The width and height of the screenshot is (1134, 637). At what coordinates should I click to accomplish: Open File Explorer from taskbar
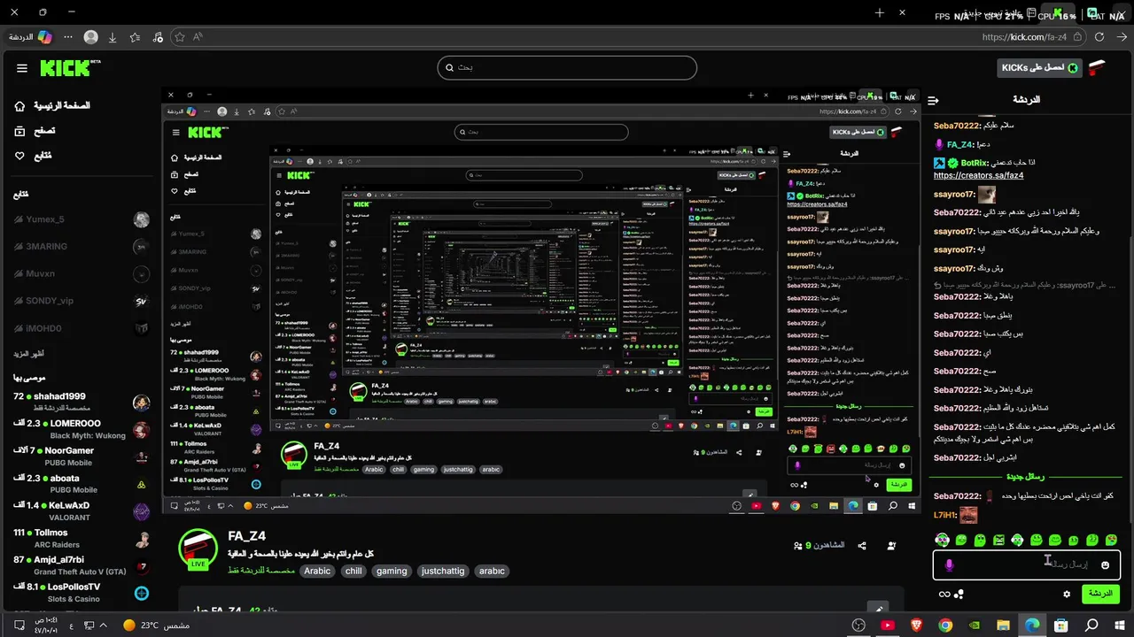click(1004, 625)
